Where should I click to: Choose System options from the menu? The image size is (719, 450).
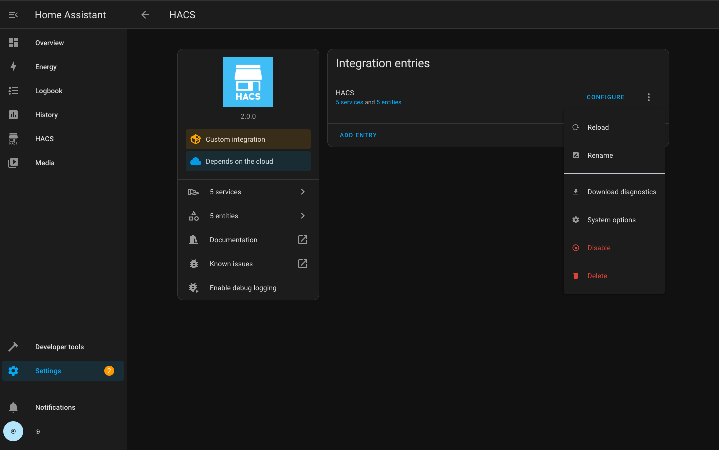tap(611, 220)
